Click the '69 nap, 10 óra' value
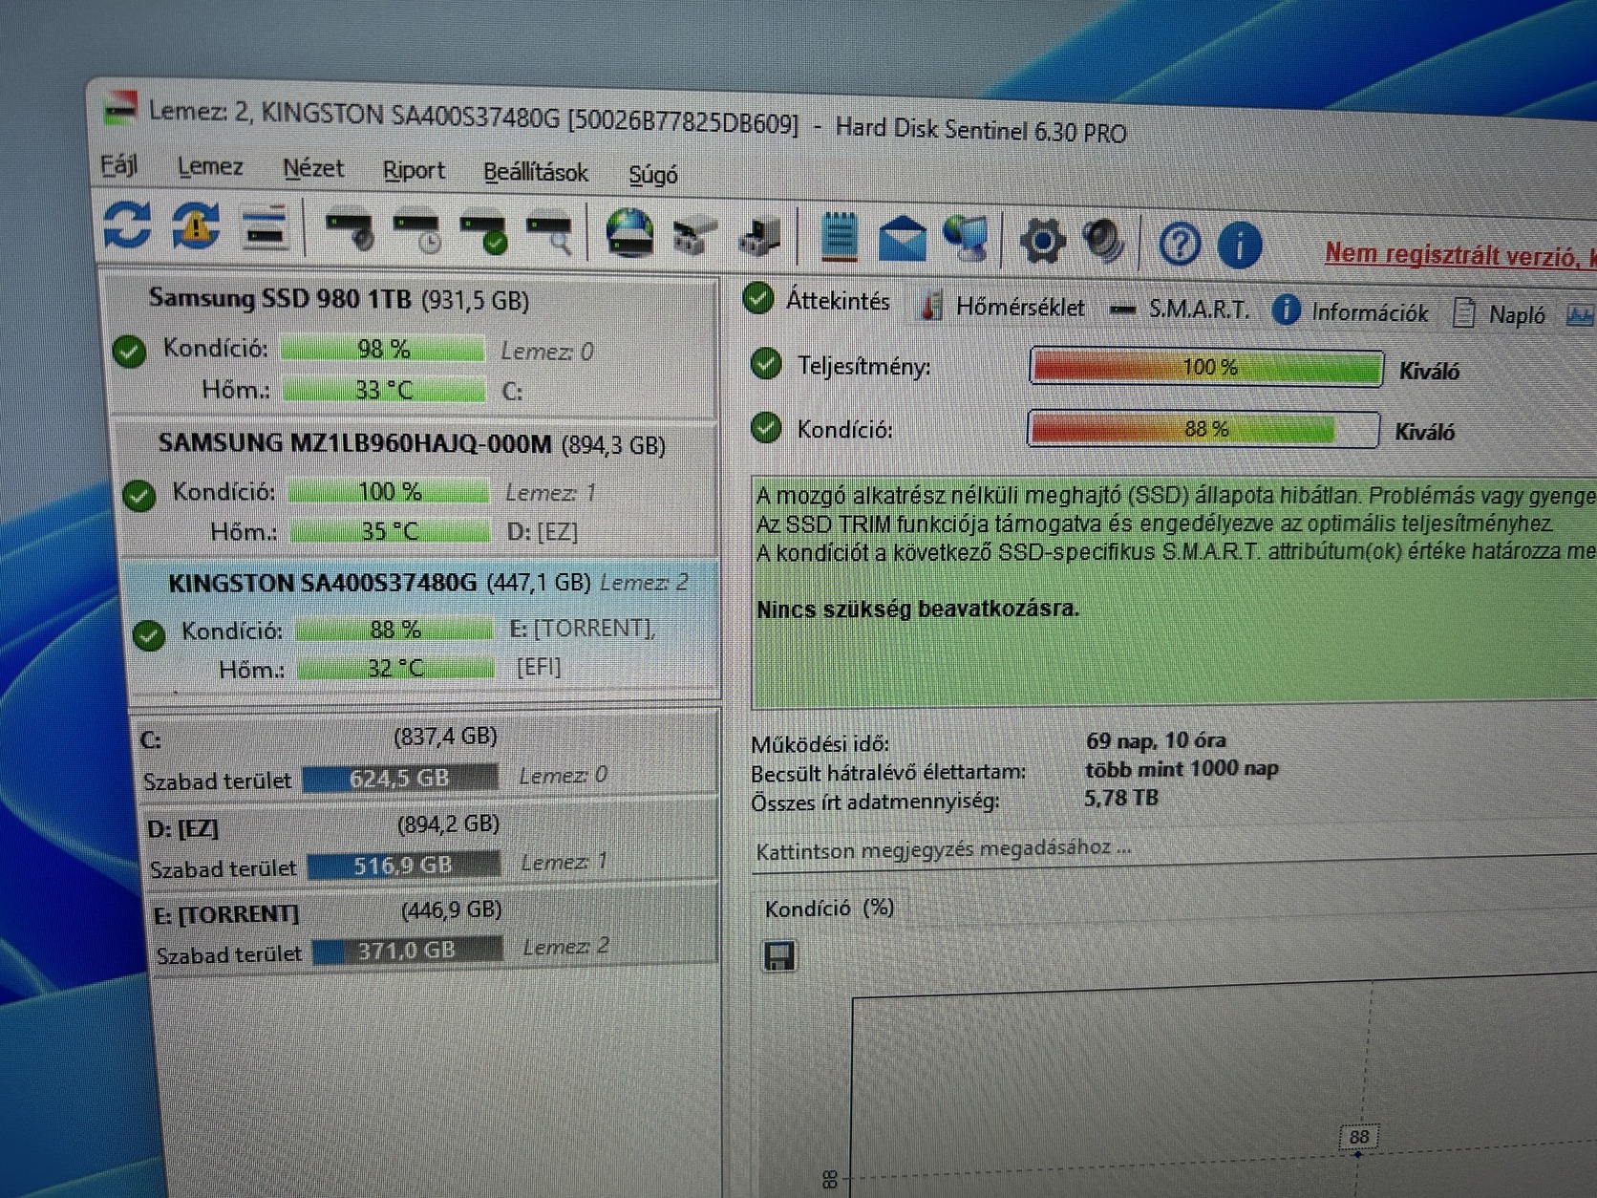This screenshot has width=1597, height=1198. (1156, 740)
